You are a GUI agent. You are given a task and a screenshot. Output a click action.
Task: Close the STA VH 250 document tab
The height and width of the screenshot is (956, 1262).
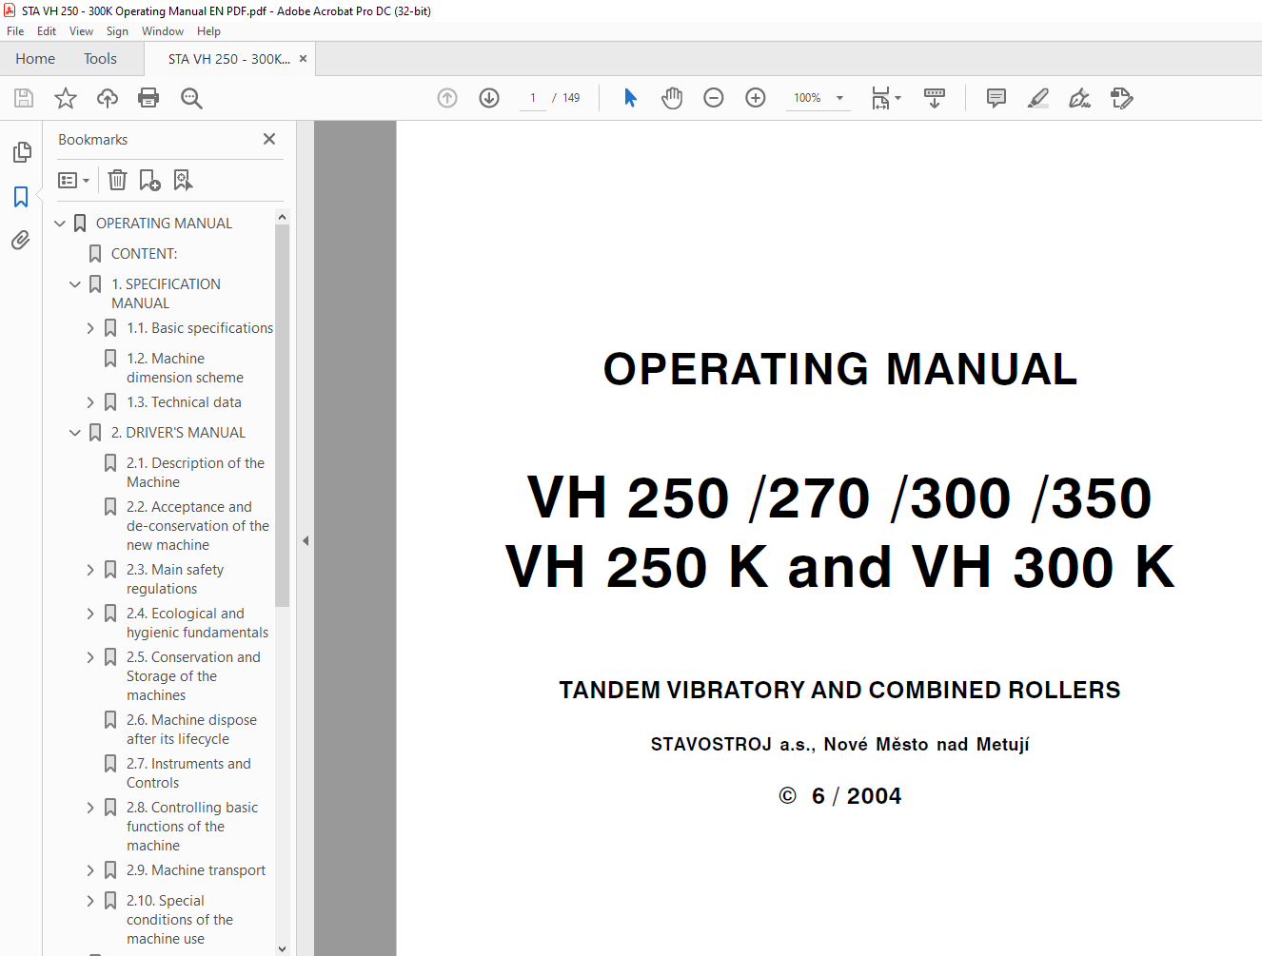pyautogui.click(x=303, y=59)
